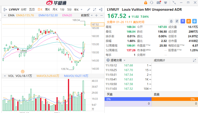Click the orange lock icon in title bar
The image size is (198, 113).
(145, 3)
